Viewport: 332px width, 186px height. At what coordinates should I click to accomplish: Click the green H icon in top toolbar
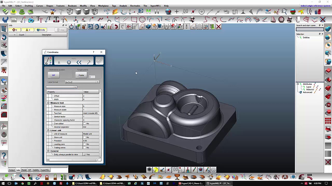pos(149,12)
